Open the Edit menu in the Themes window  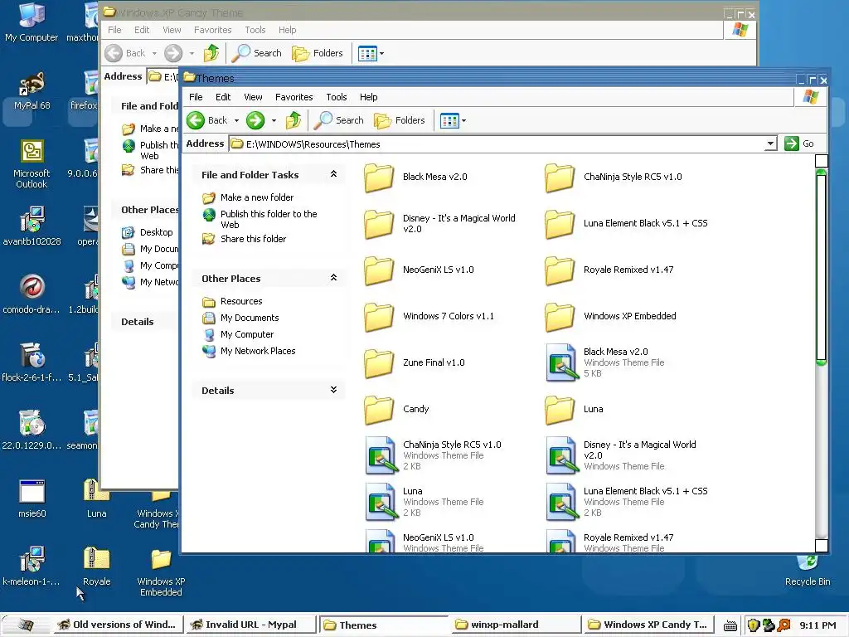[223, 97]
